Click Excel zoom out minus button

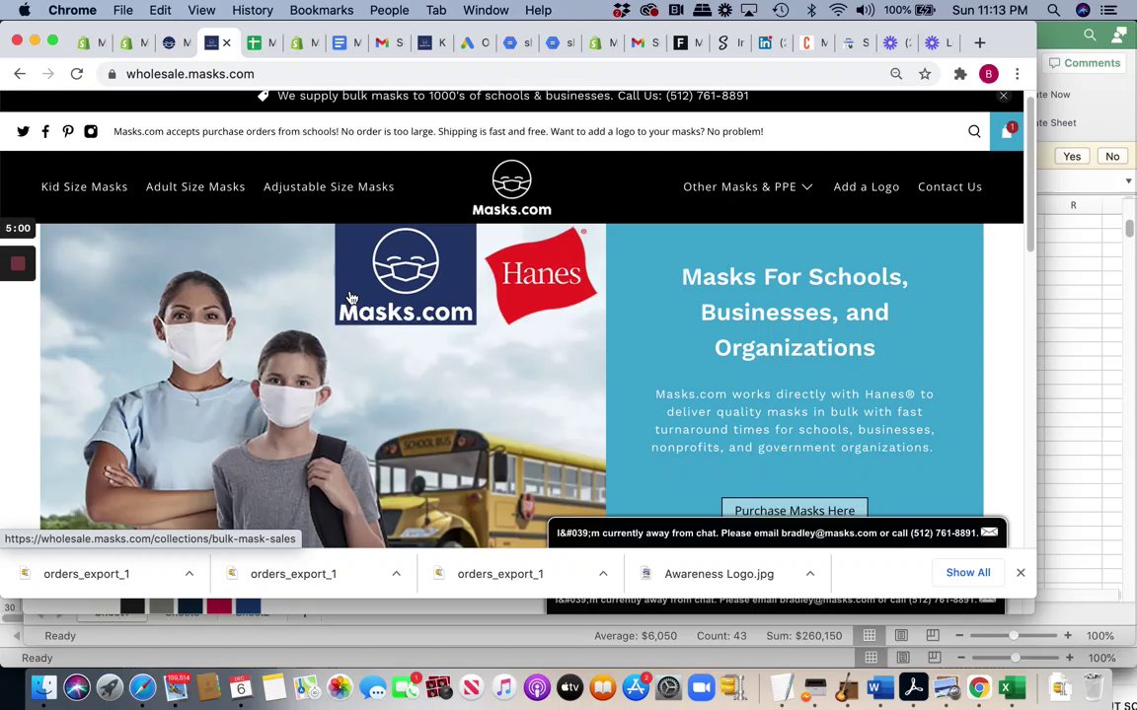click(x=959, y=635)
